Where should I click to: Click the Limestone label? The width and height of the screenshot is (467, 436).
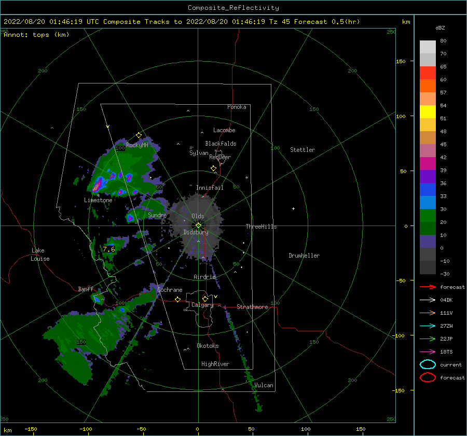[98, 200]
